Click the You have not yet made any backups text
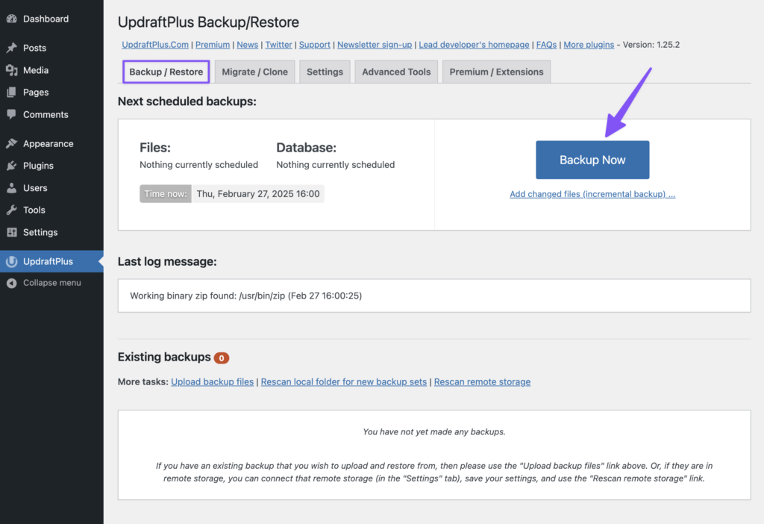 coord(434,432)
